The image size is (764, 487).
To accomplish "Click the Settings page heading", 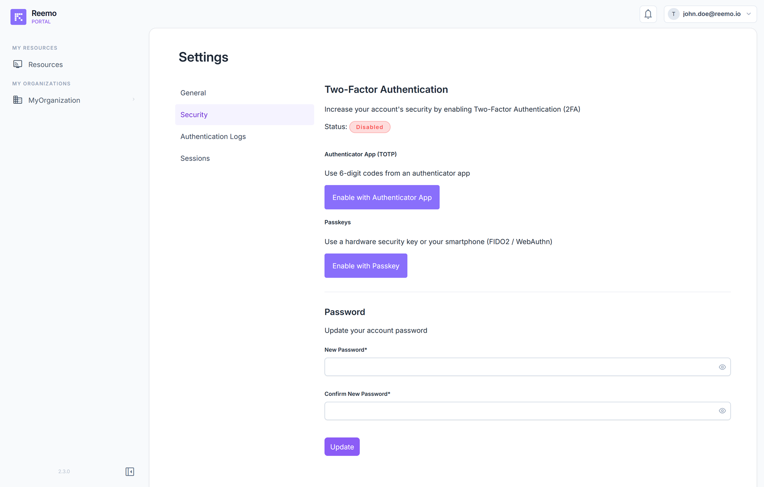I will [203, 57].
